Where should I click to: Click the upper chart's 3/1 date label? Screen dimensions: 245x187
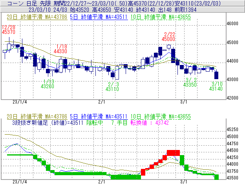coord(184,102)
